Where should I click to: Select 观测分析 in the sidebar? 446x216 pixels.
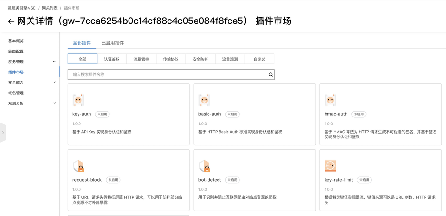(x=16, y=103)
